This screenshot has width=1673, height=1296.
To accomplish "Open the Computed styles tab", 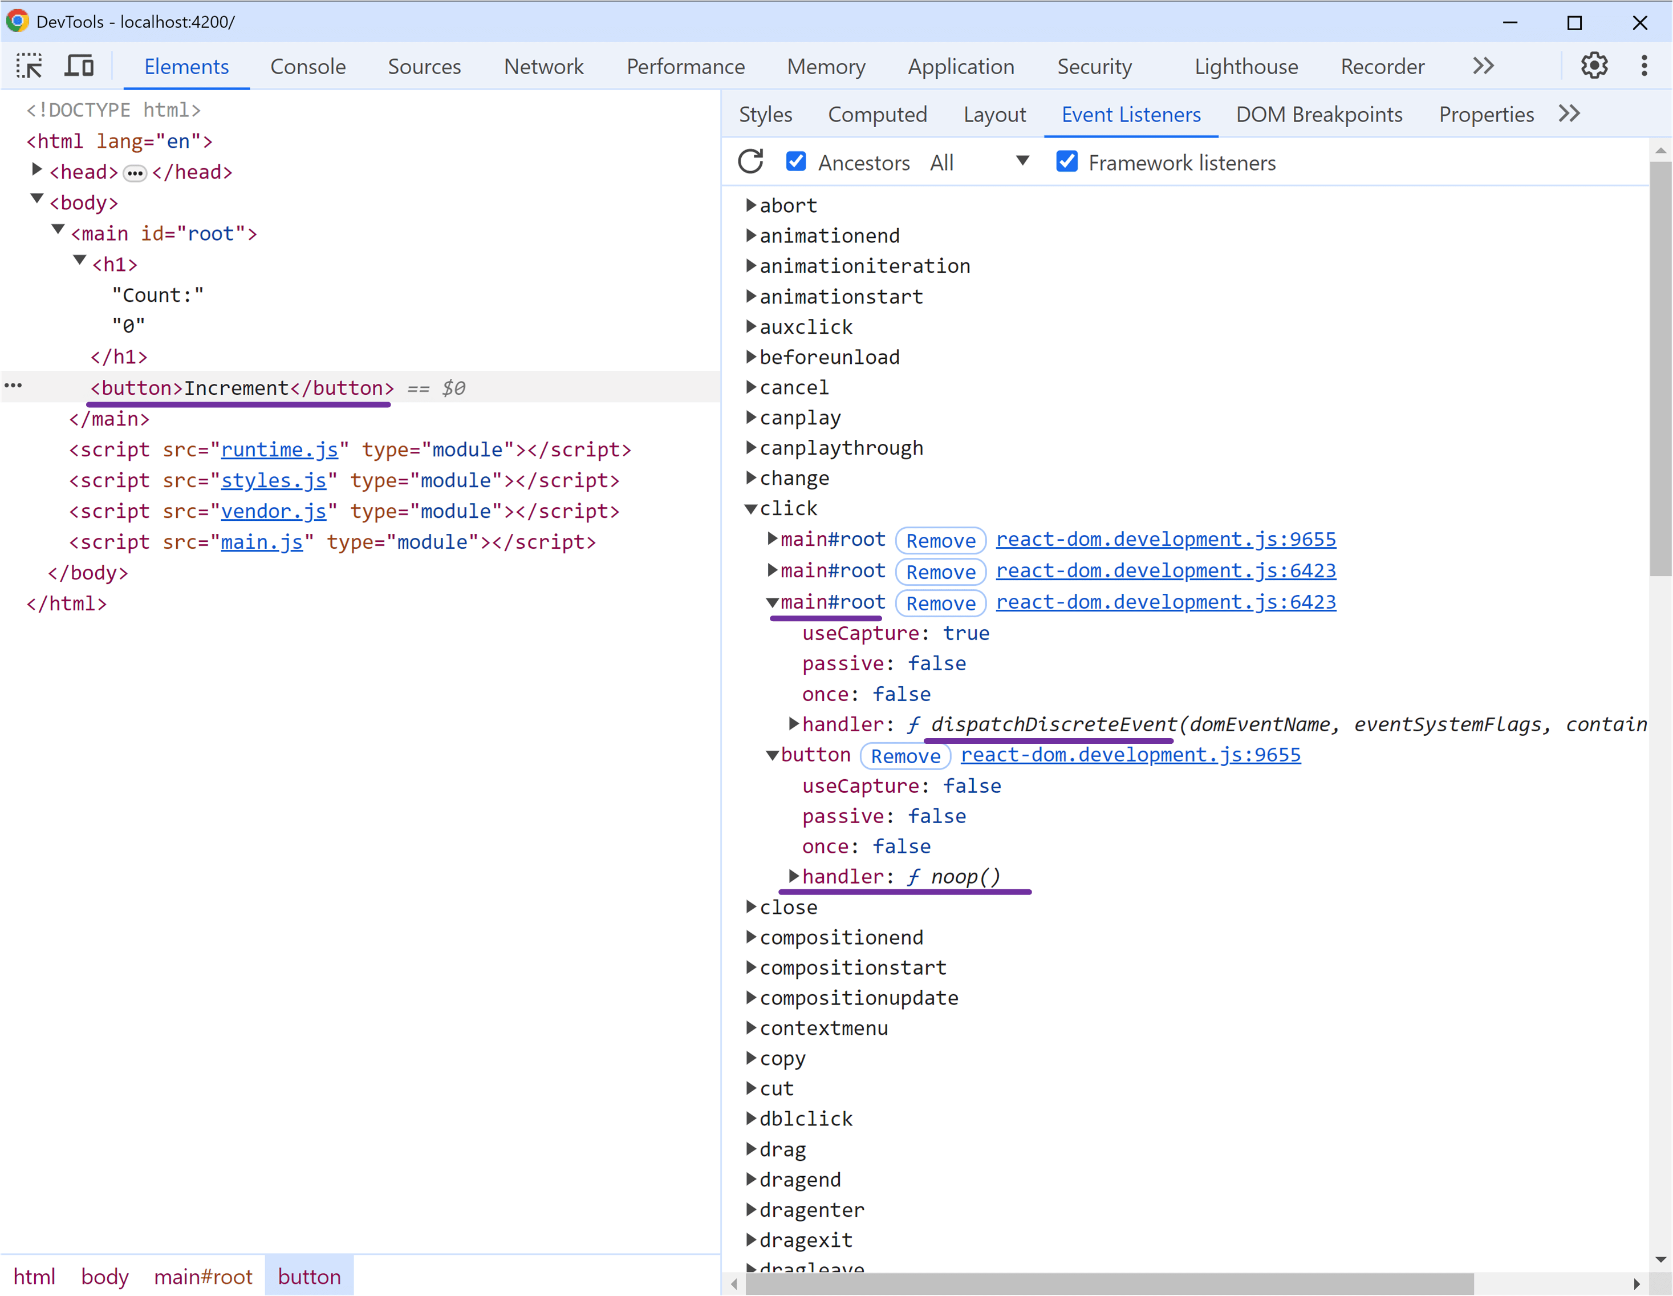I will pyautogui.click(x=878, y=114).
